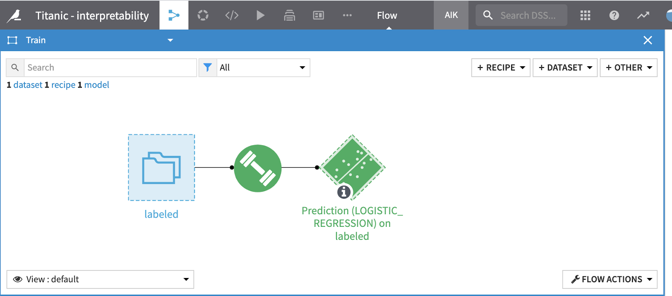Click the filter funnel icon
Viewport: 672px width, 296px height.
pyautogui.click(x=207, y=68)
